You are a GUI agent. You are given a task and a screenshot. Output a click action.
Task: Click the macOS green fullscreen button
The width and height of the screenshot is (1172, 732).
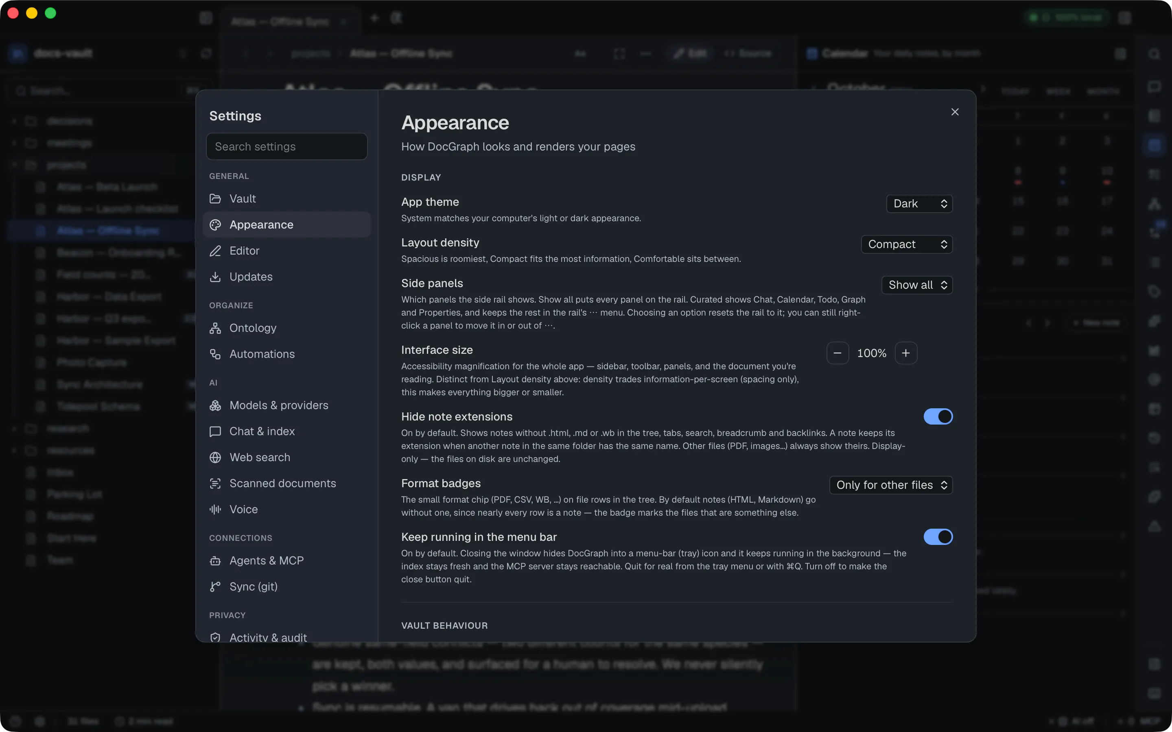point(50,13)
